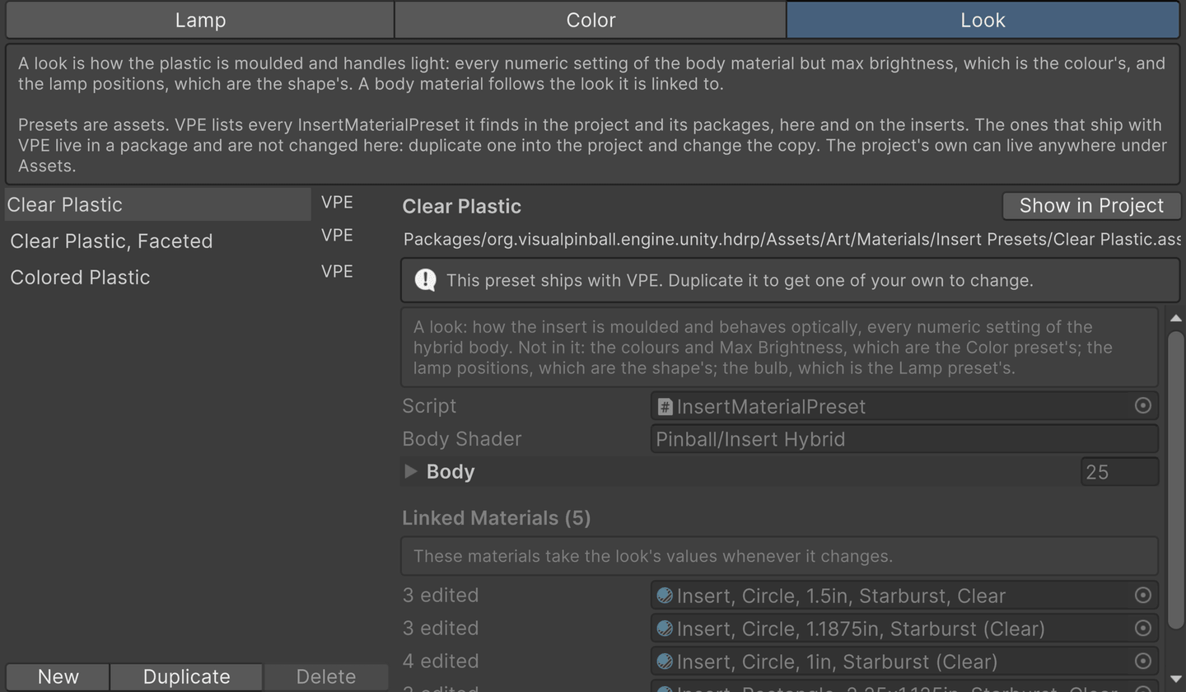Viewport: 1186px width, 692px height.
Task: Click the scrollbar up arrow
Action: [x=1175, y=318]
